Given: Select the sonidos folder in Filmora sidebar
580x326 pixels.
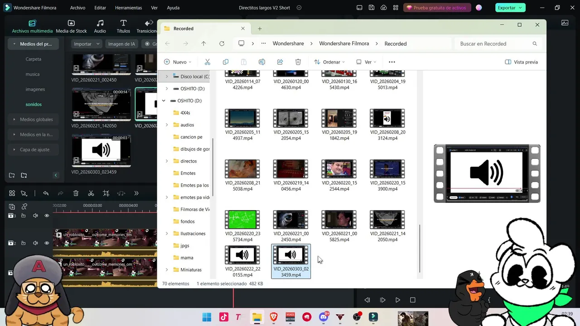Looking at the screenshot, I should (x=34, y=105).
